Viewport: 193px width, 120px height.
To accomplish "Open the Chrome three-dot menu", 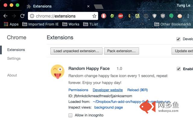I will point(188,16).
